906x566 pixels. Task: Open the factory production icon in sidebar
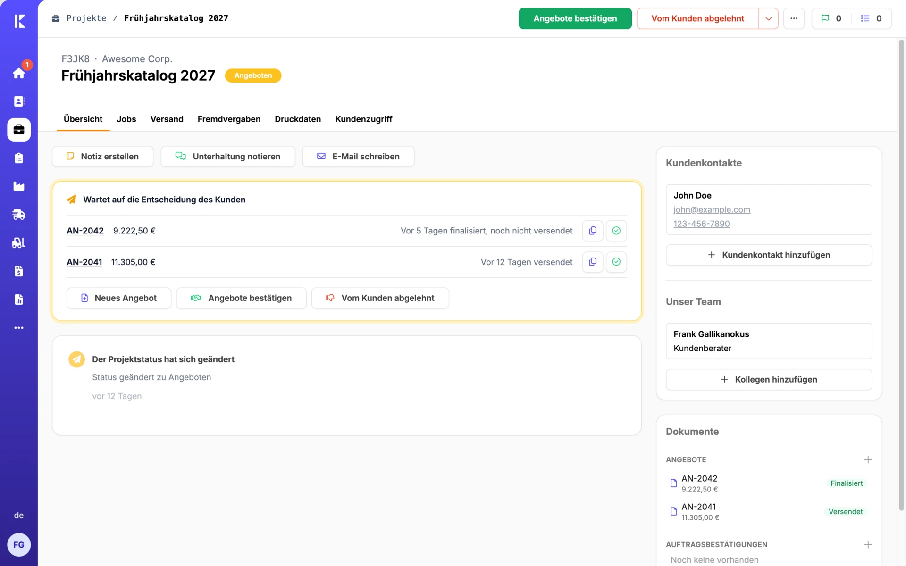click(x=19, y=186)
